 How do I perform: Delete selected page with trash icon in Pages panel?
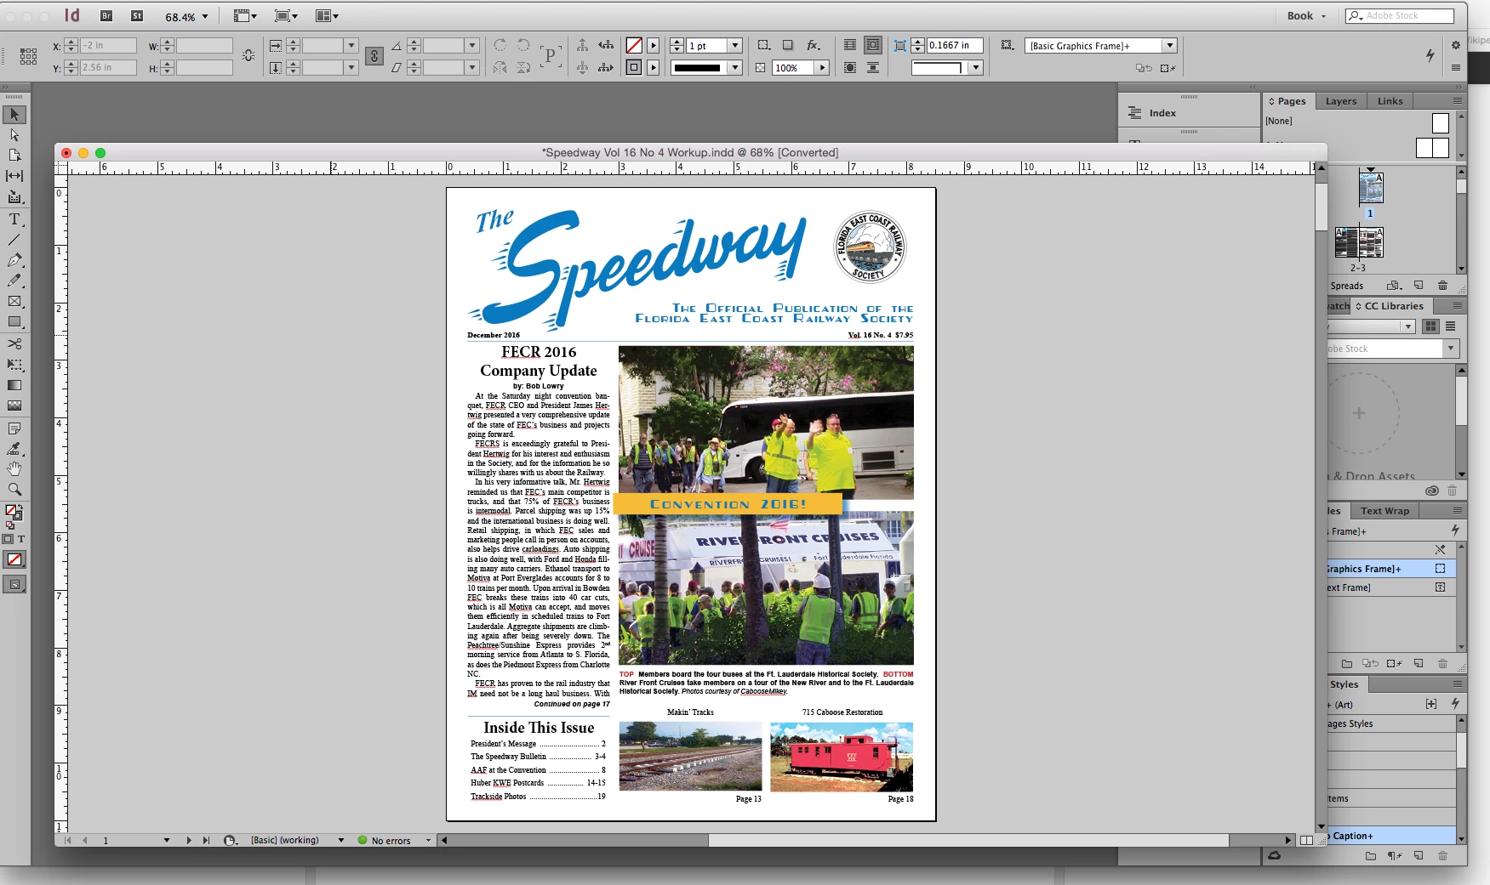1442,286
